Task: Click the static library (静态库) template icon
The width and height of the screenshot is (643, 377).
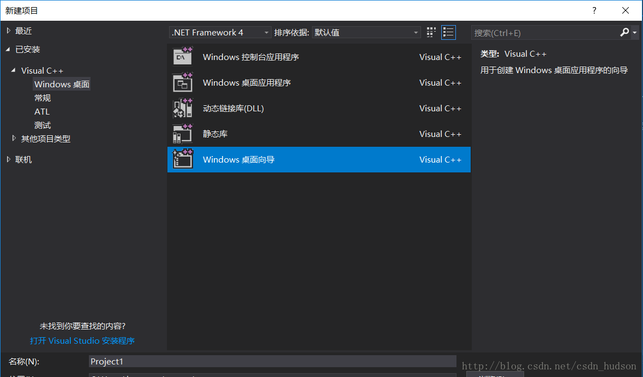Action: [x=183, y=134]
